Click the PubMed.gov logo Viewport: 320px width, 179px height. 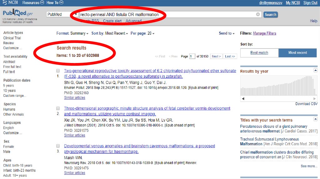pos(17,14)
